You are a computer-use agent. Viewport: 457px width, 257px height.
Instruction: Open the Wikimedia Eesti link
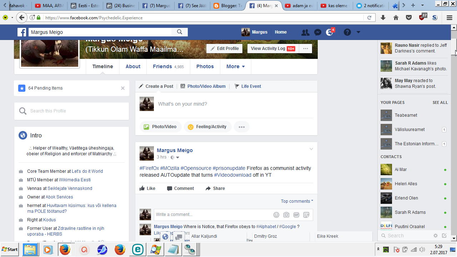[75, 180]
